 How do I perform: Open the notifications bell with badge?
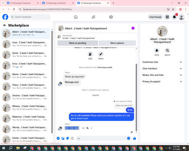[x=174, y=17]
